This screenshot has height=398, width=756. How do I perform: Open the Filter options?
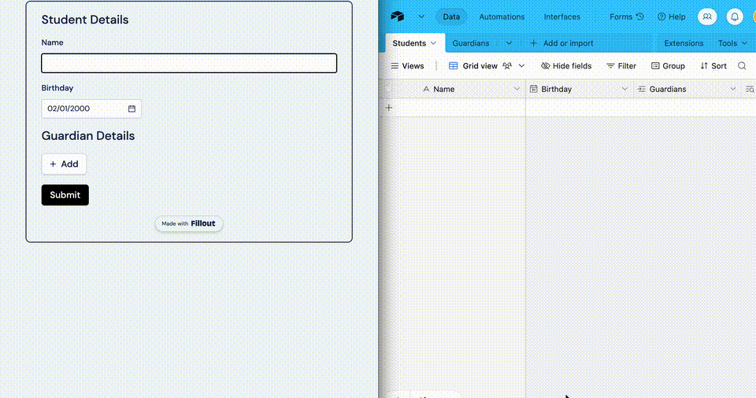coord(621,66)
